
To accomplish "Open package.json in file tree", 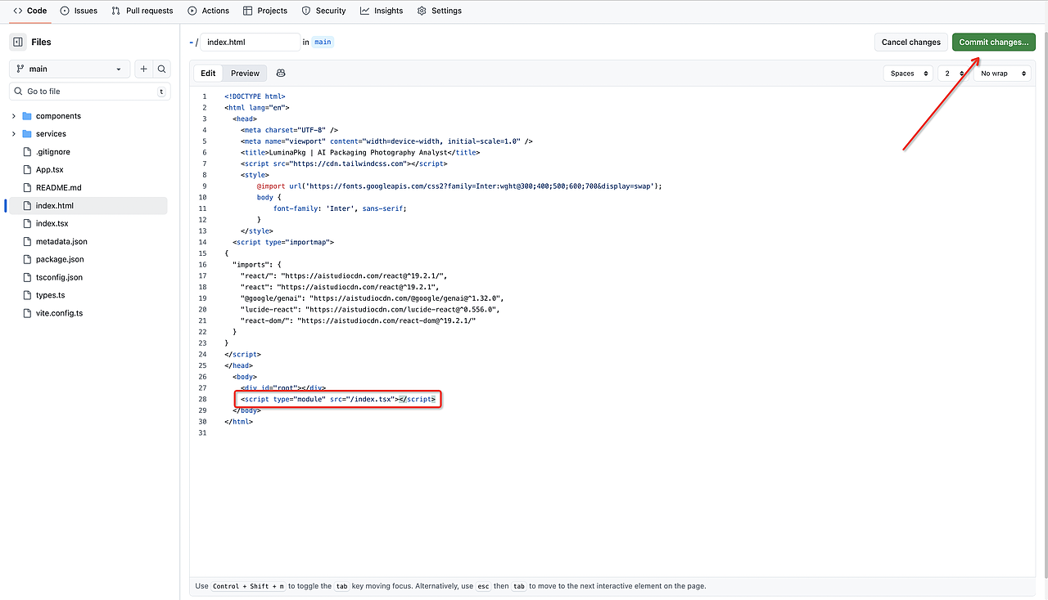I will coord(60,259).
